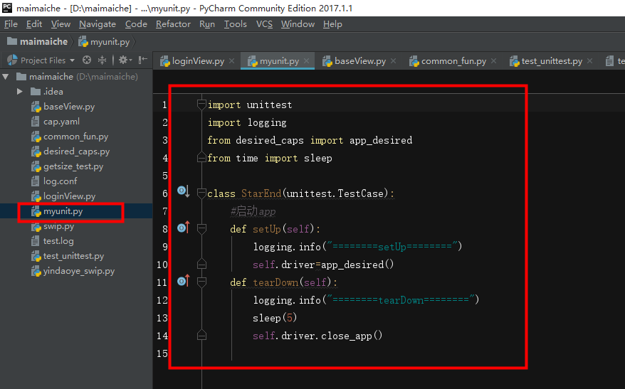Open the project panel settings gear

pos(125,60)
